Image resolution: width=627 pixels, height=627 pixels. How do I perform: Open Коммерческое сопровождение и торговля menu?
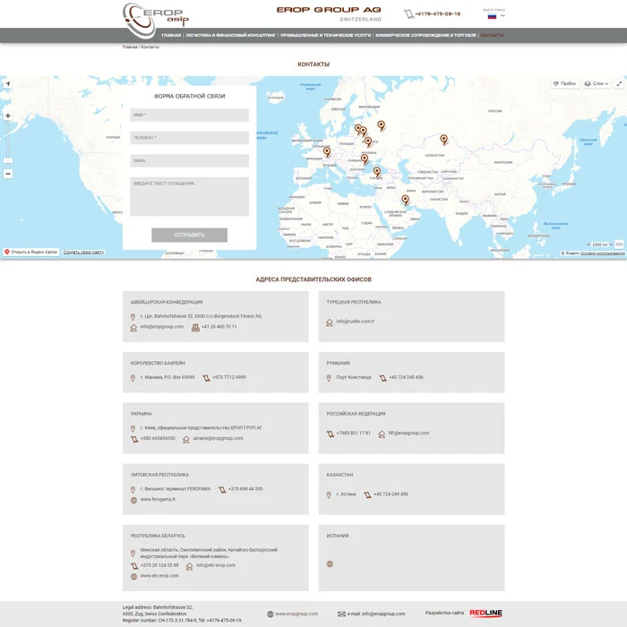425,35
